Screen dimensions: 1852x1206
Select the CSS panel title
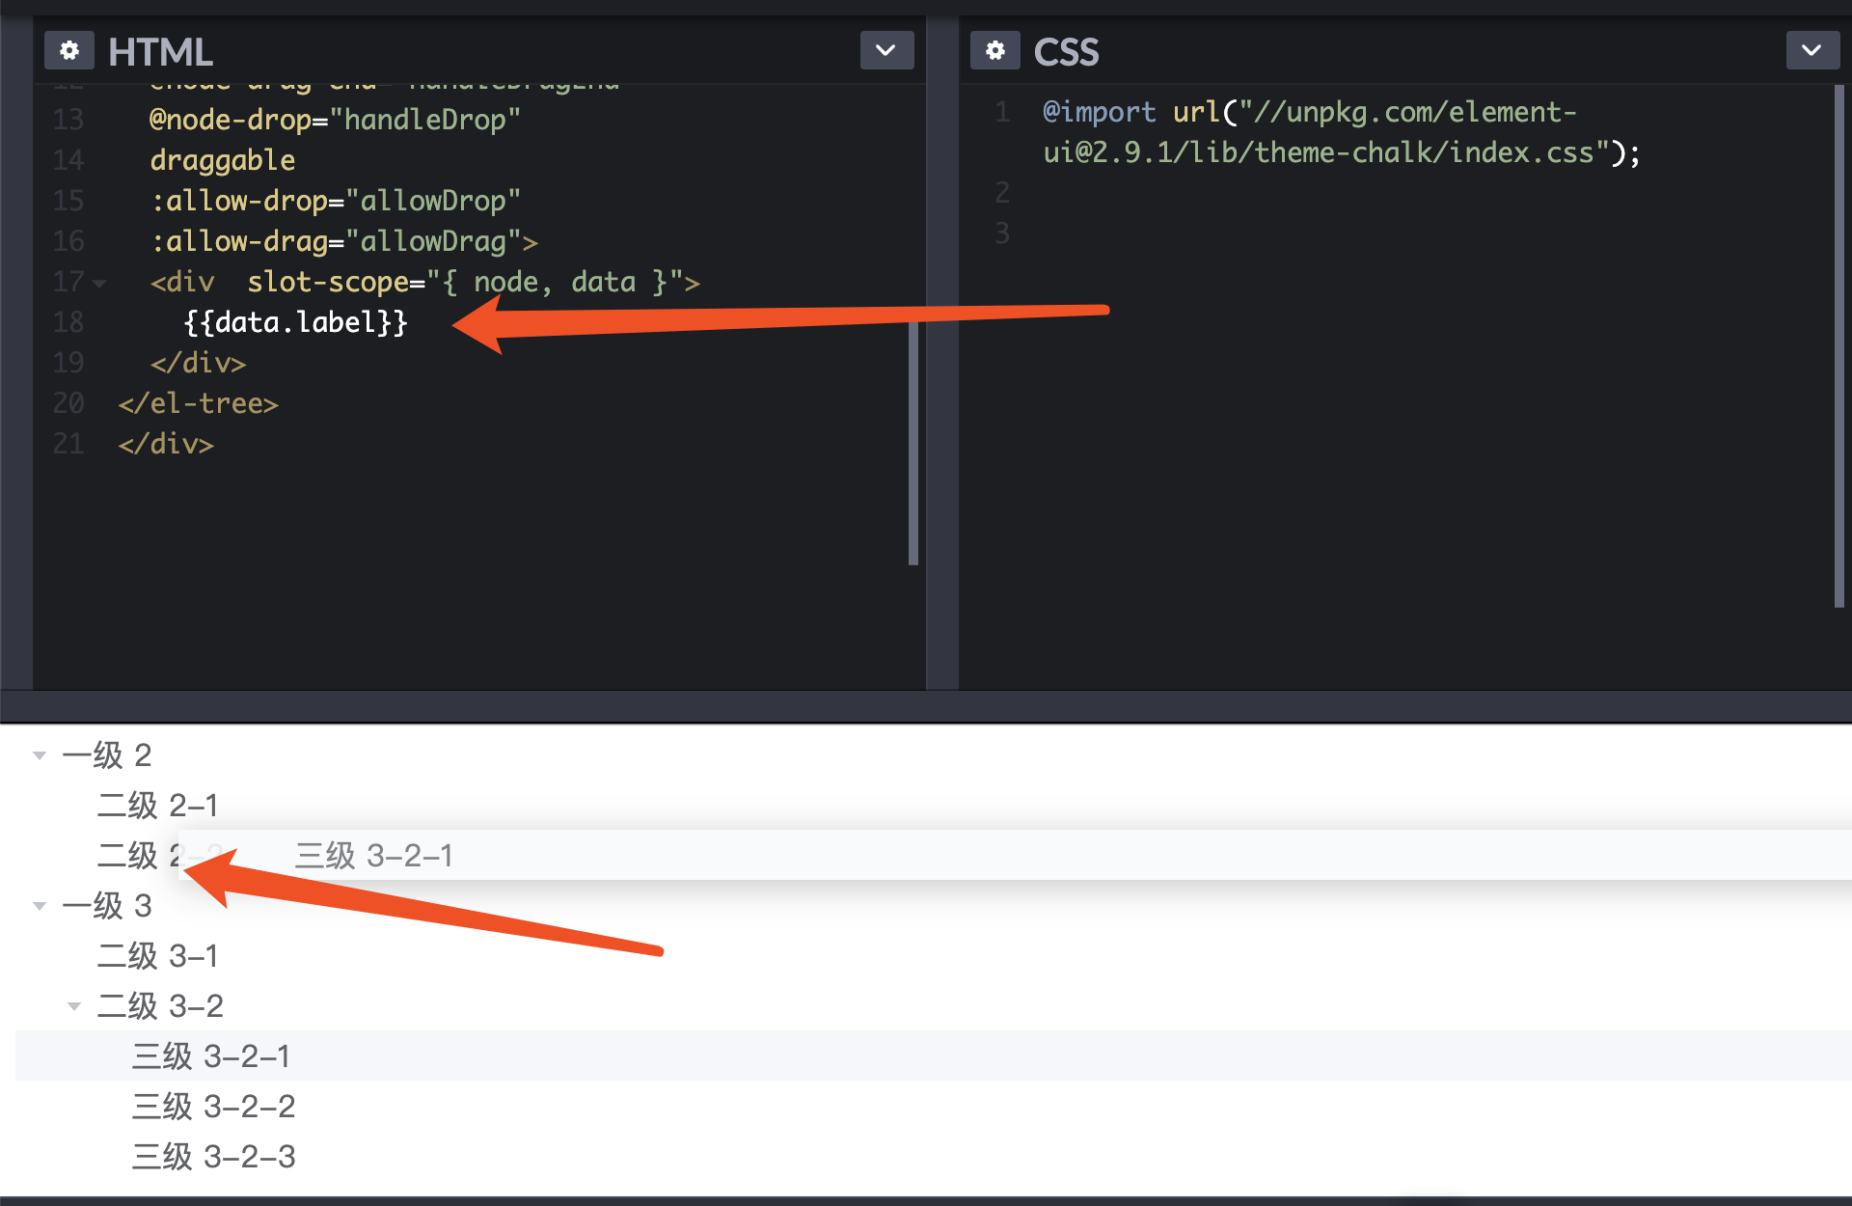point(1066,50)
